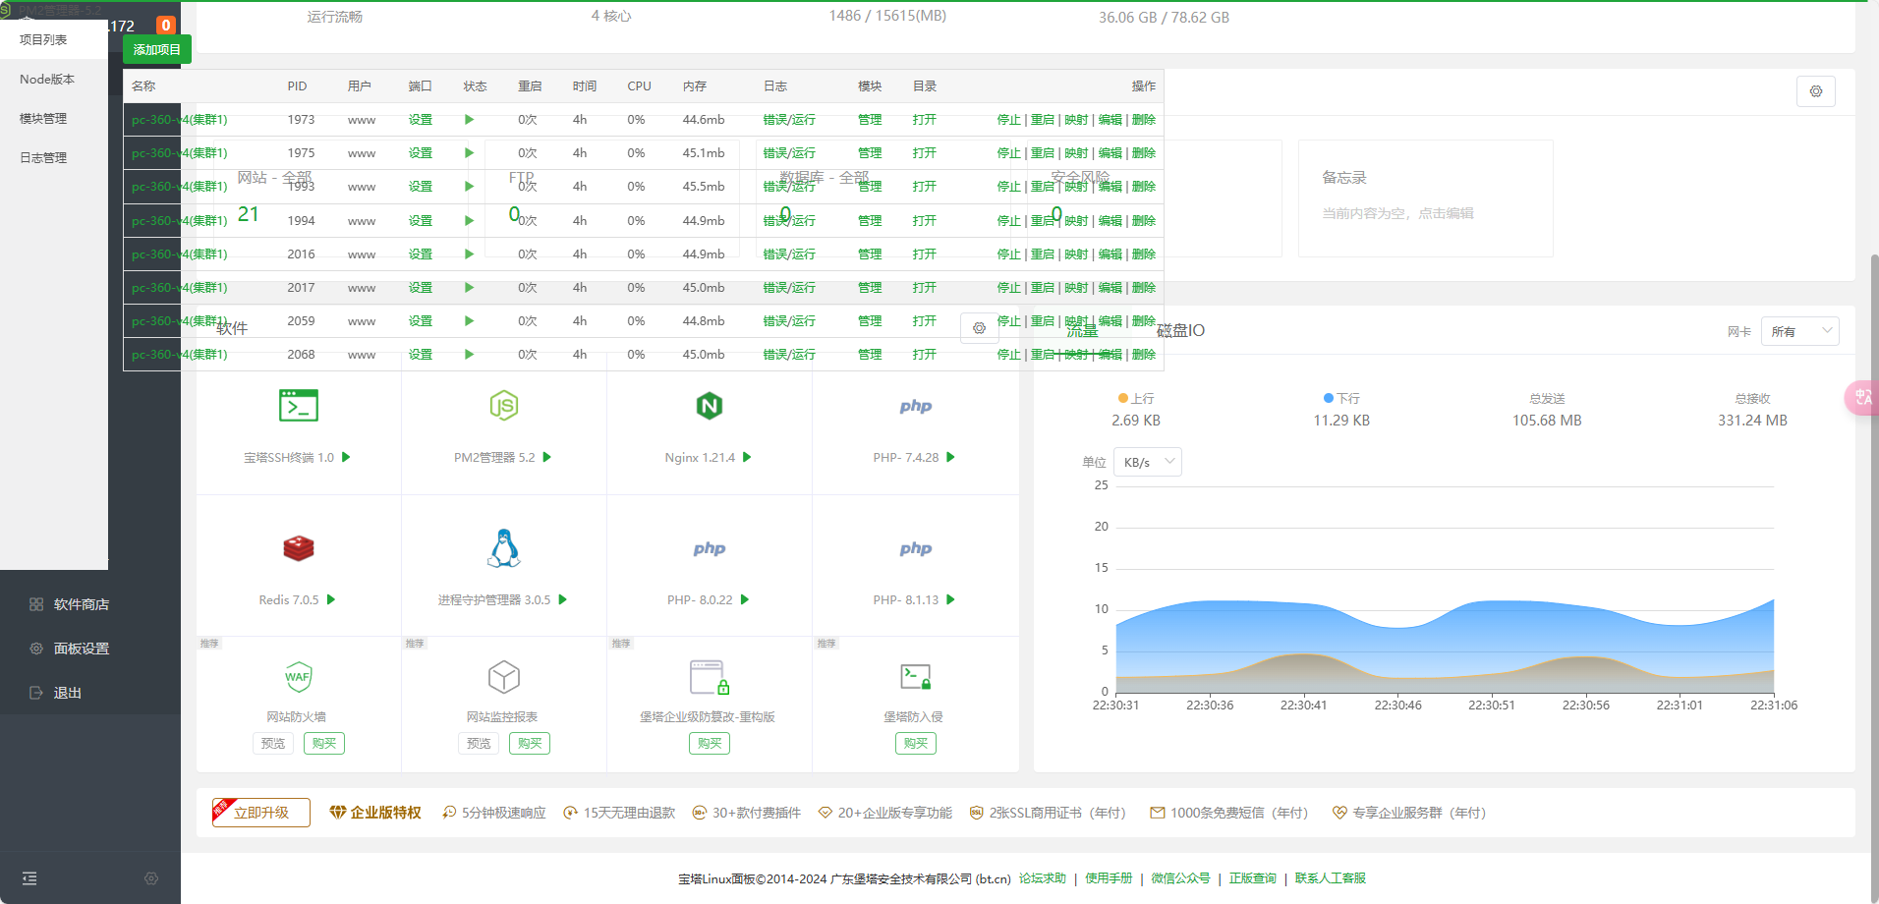The image size is (1879, 904).
Task: Click the play arrow next to PM2管理器 5.2
Action: tap(547, 457)
